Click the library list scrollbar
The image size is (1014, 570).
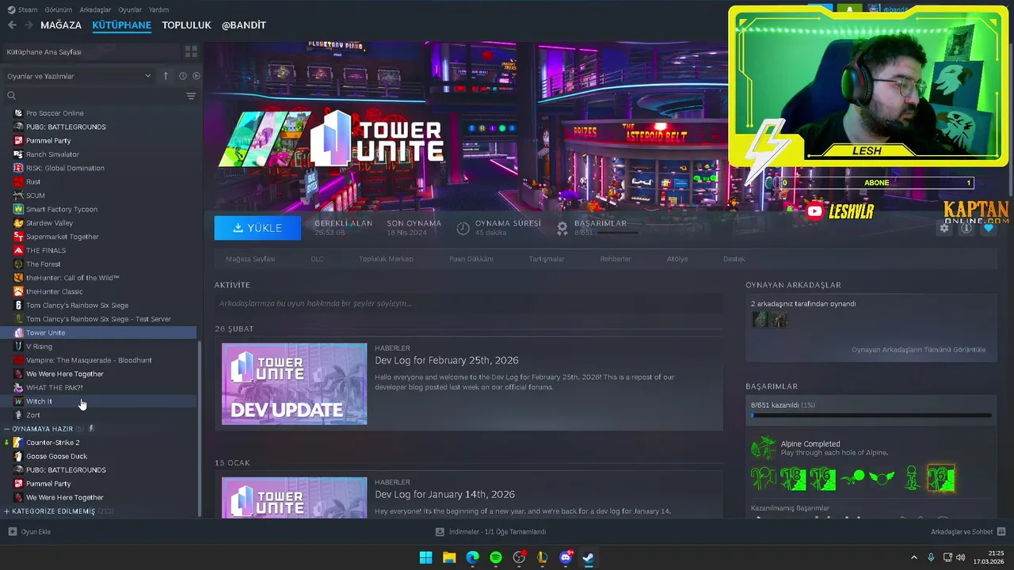pos(200,428)
